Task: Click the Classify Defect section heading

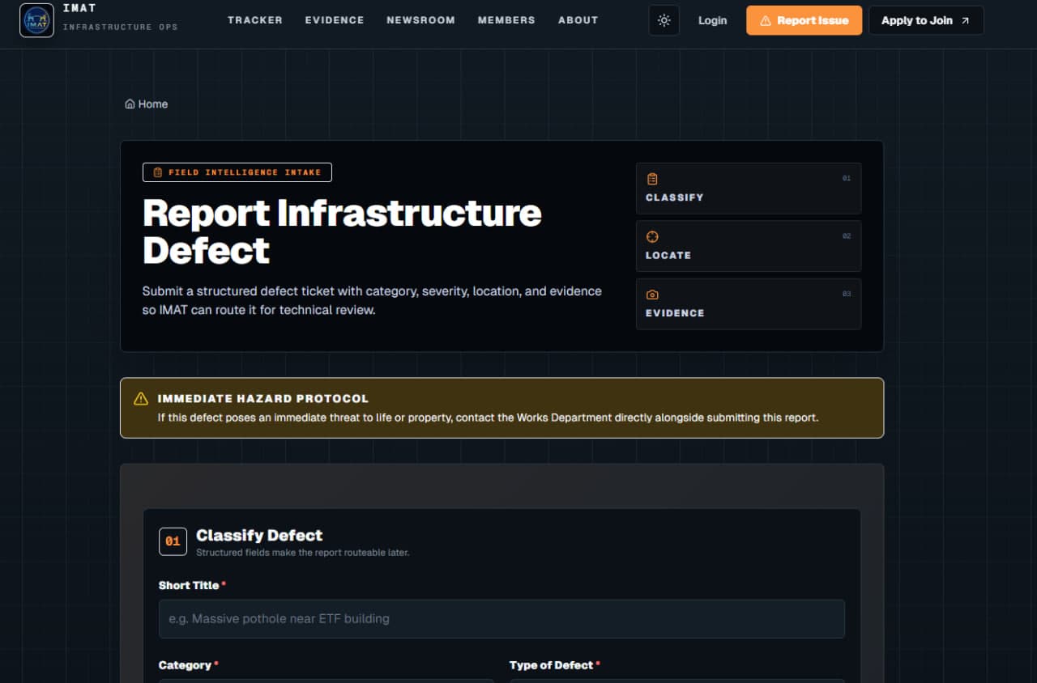Action: pos(259,535)
